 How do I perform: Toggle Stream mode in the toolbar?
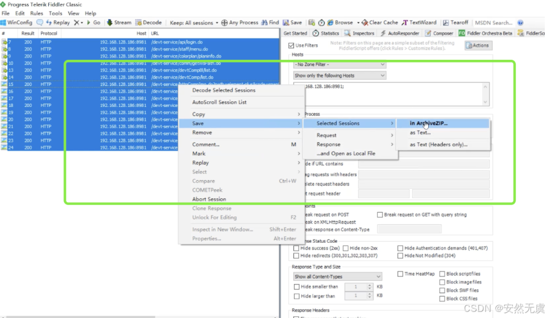click(x=119, y=23)
